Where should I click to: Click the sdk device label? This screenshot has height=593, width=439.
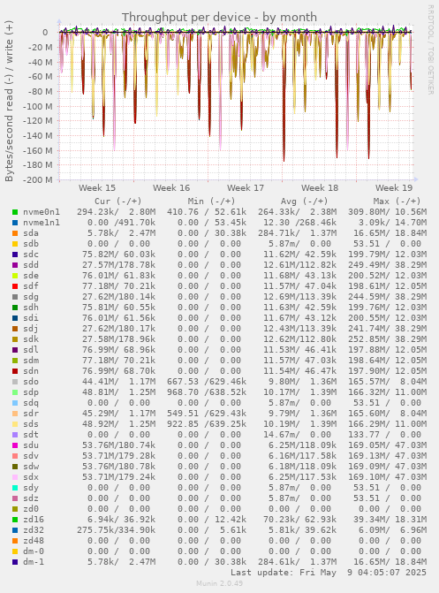[x=31, y=339]
